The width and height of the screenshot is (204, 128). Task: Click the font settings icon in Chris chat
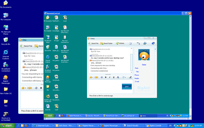36,88
